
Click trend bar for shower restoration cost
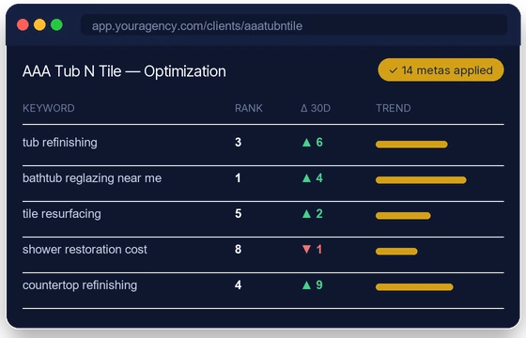tap(396, 252)
